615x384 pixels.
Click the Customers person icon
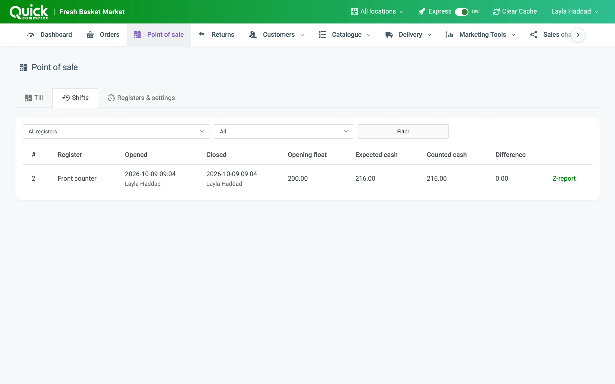pyautogui.click(x=253, y=35)
